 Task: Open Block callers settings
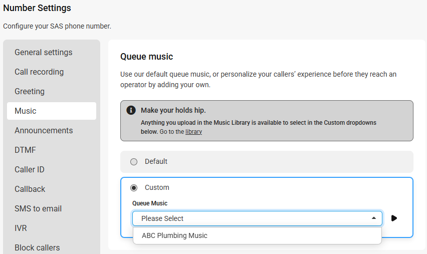37,248
